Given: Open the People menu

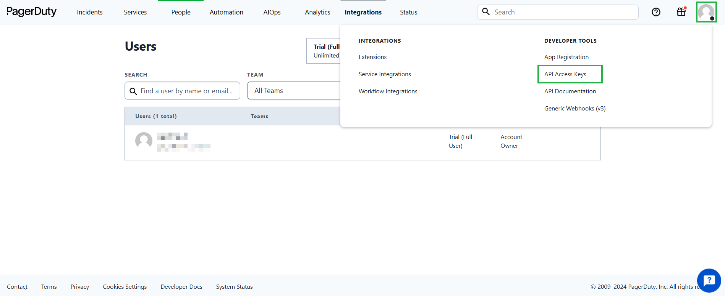Looking at the screenshot, I should pyautogui.click(x=181, y=12).
